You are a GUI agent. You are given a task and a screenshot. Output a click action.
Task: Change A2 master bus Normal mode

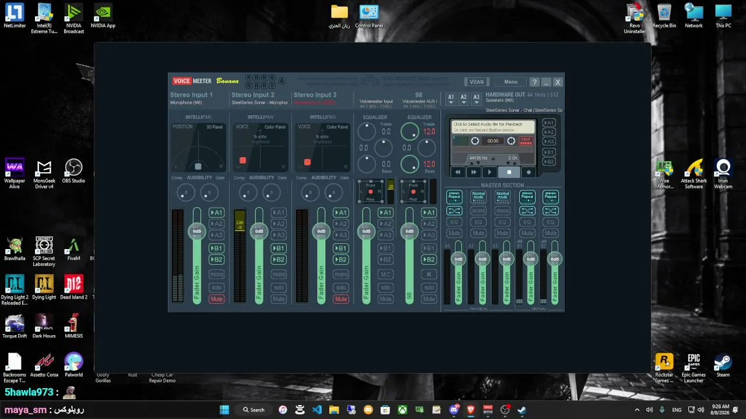478,197
